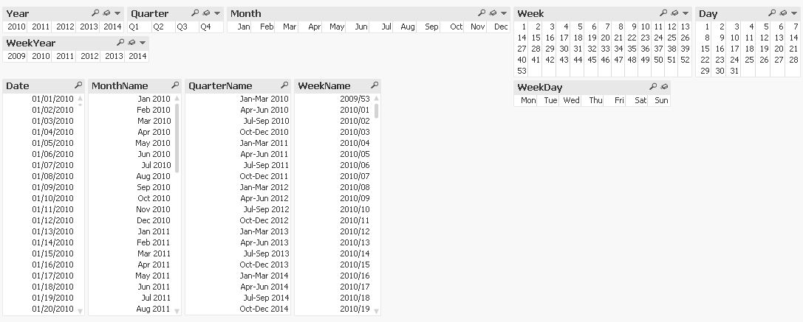Clear the WeekYear list box selections
803x322 pixels.
click(x=131, y=43)
